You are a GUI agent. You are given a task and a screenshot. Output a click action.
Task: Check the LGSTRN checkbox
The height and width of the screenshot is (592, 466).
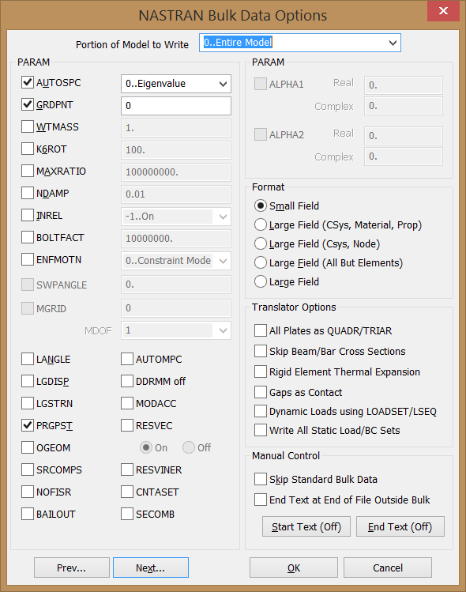(28, 403)
